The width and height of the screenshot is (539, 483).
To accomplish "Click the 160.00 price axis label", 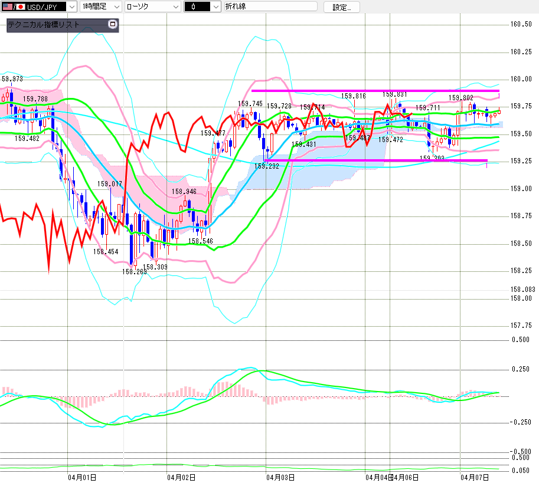I will (521, 79).
